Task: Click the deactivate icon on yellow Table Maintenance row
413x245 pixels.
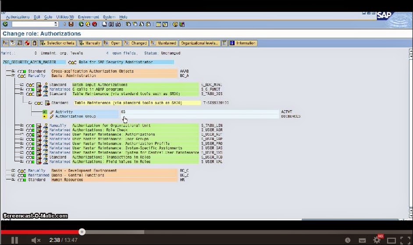Action: pos(47,103)
